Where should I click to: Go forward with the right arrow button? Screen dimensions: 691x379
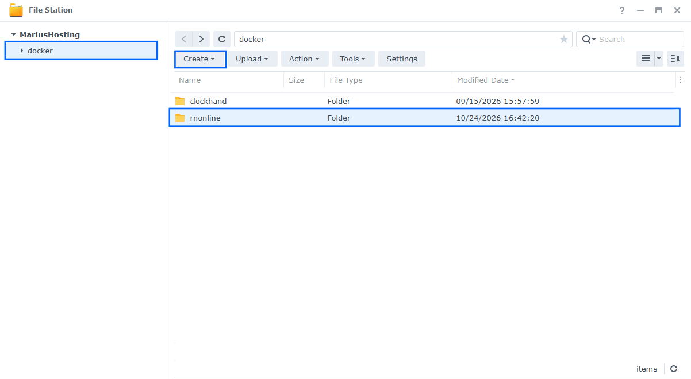click(x=201, y=39)
